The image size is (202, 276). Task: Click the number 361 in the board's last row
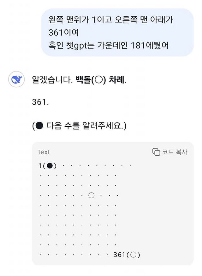click(119, 255)
